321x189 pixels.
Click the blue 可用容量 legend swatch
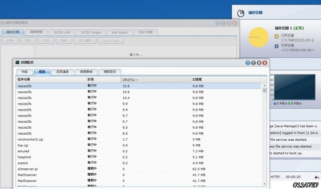coord(276,46)
